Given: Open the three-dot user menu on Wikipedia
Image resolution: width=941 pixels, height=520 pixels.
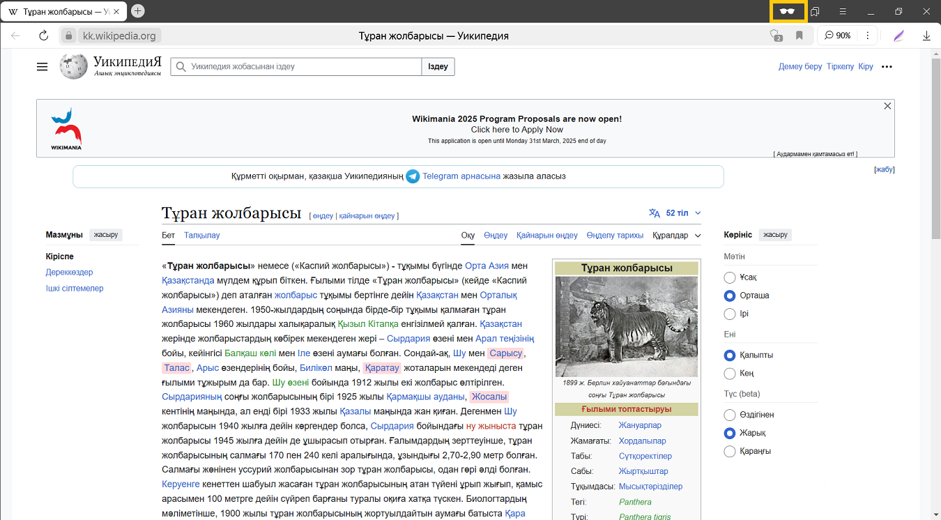Looking at the screenshot, I should [x=887, y=67].
